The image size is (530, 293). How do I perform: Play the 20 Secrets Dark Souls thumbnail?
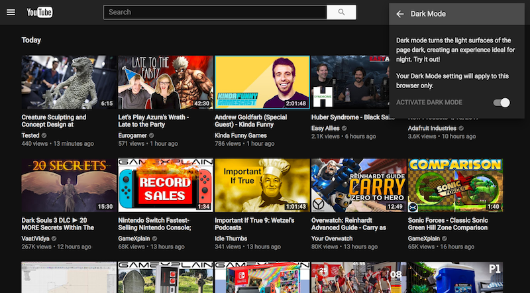click(69, 185)
